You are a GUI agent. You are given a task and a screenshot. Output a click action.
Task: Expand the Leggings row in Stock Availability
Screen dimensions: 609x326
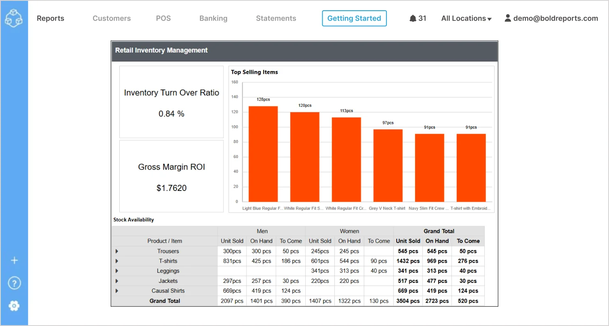click(x=116, y=271)
